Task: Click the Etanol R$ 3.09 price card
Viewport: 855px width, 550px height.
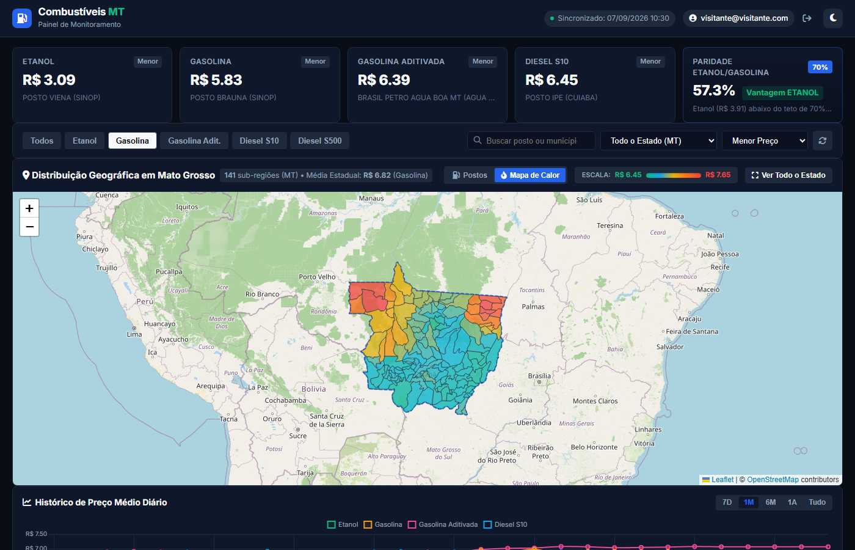Action: [92, 85]
